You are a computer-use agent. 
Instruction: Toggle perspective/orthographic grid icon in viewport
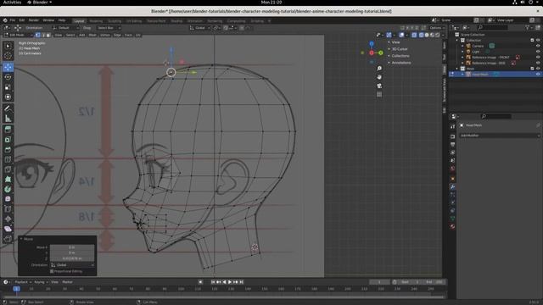coord(379,94)
